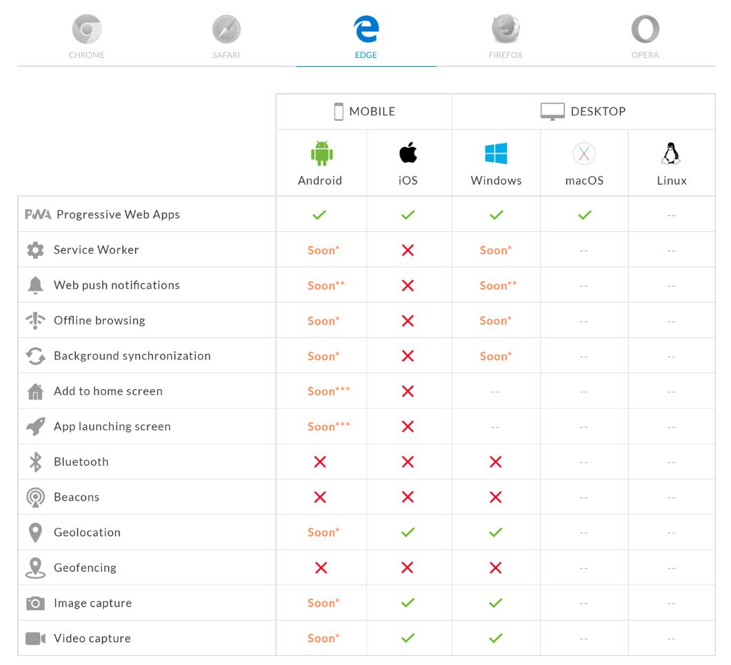Click the Bluetooth symbol icon
Image resolution: width=731 pixels, height=665 pixels.
click(35, 461)
